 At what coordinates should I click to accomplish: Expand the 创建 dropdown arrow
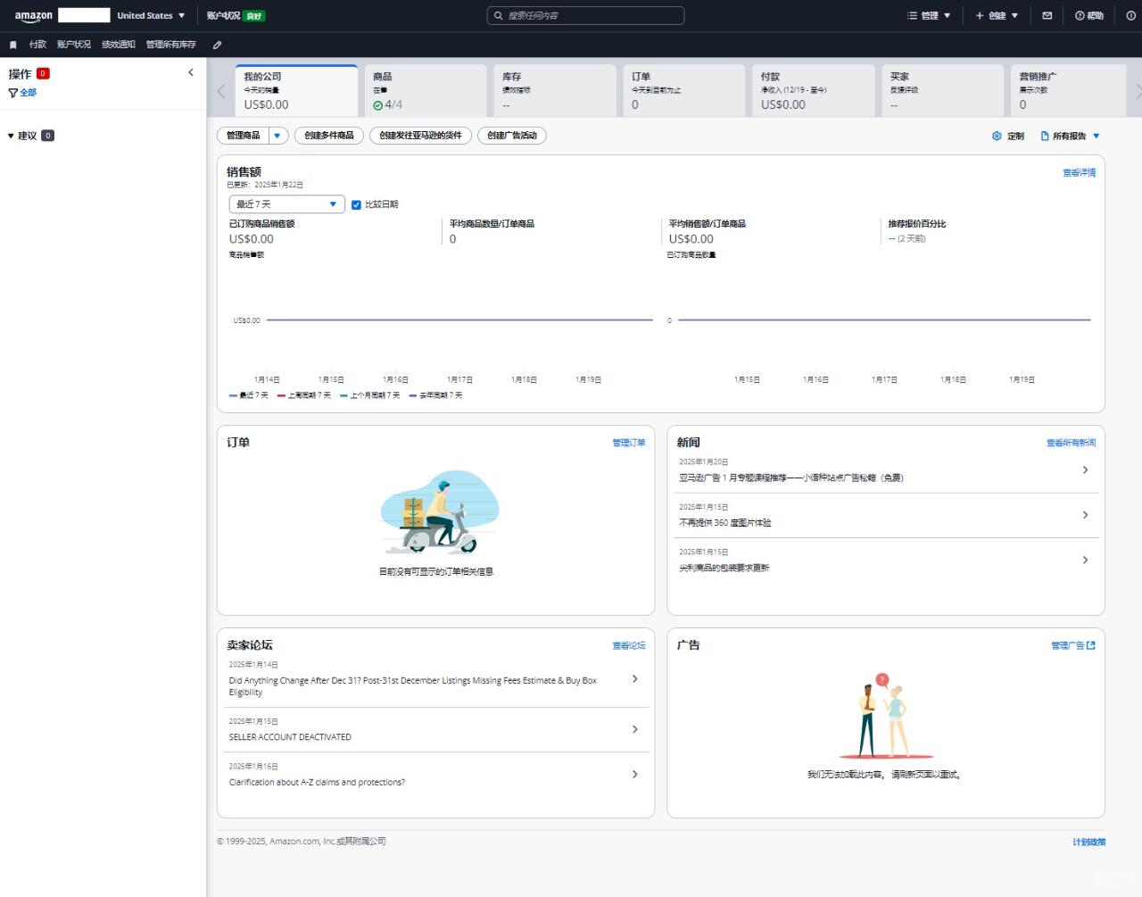click(x=1014, y=15)
